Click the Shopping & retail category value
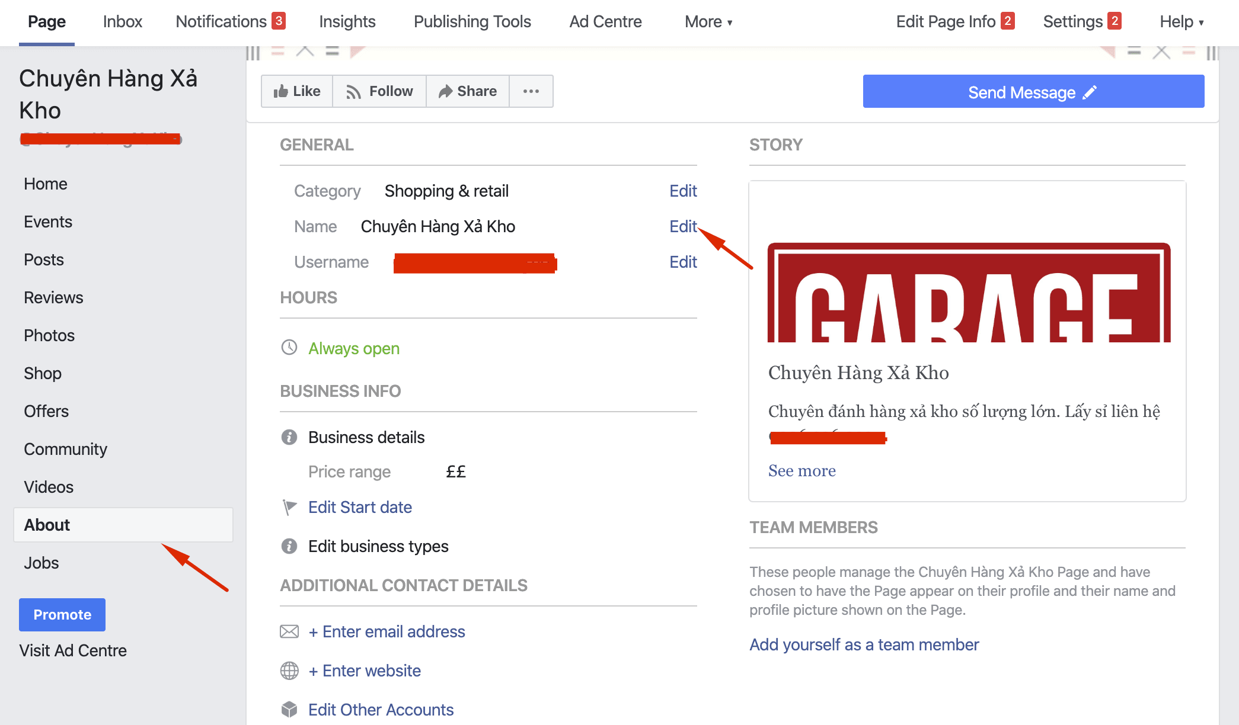 coord(446,191)
